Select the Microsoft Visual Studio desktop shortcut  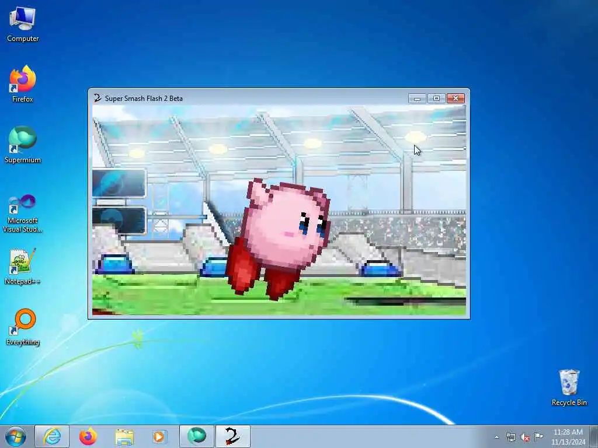(x=23, y=213)
